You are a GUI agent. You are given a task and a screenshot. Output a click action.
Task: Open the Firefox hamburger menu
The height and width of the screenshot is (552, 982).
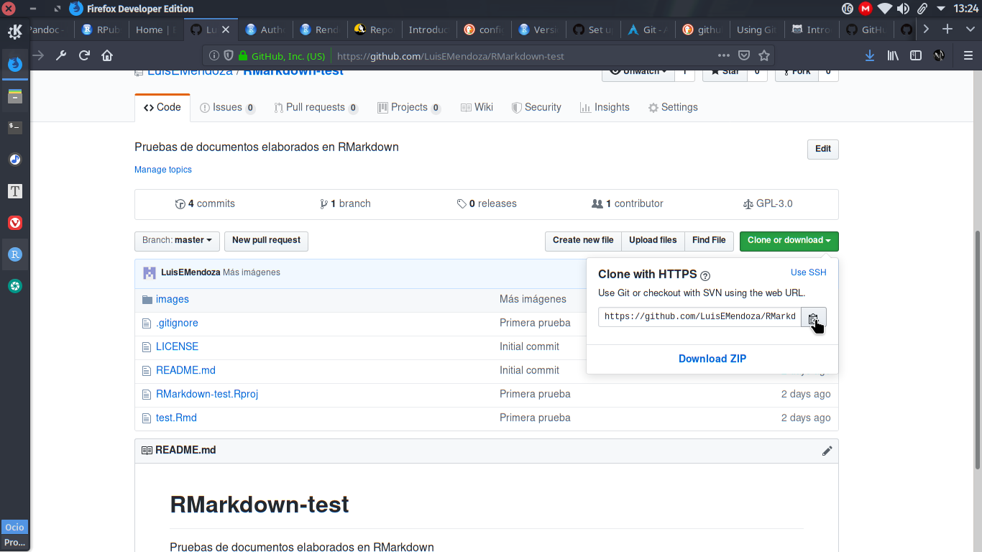coord(968,55)
